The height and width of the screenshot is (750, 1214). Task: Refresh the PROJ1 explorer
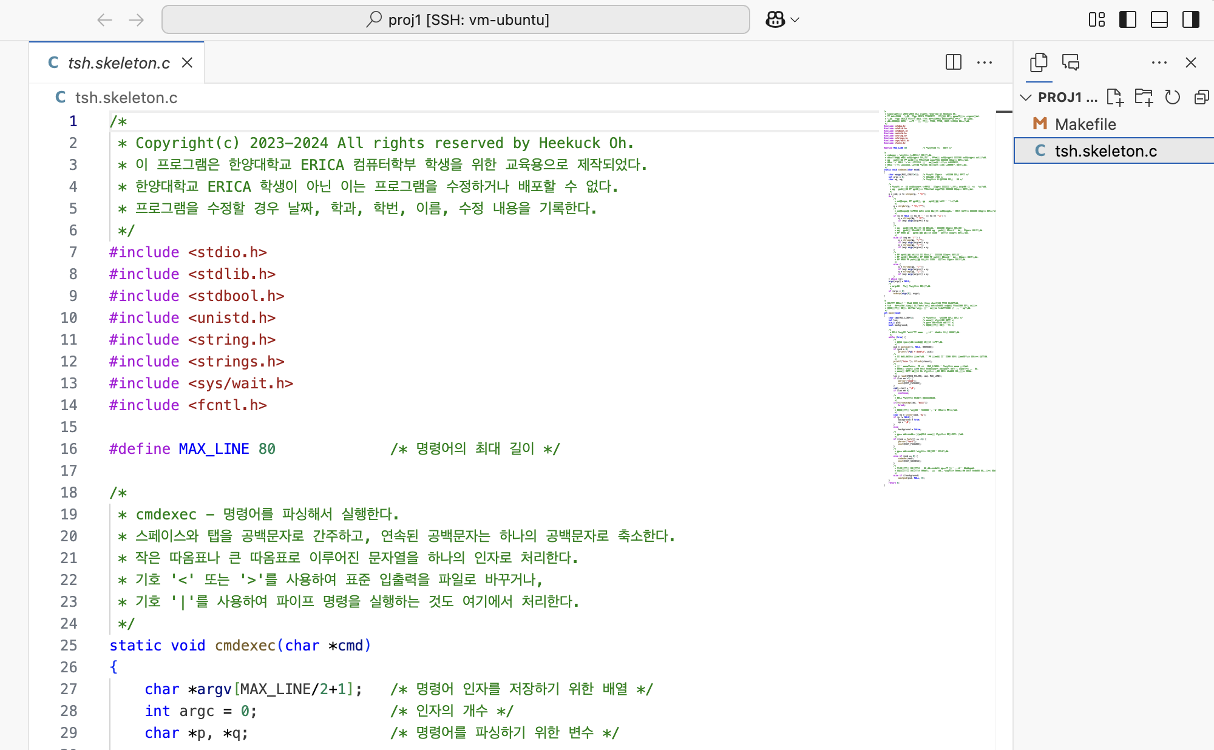click(1173, 97)
